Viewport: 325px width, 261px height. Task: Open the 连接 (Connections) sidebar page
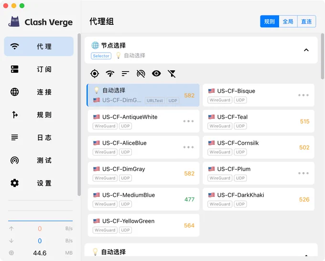pyautogui.click(x=39, y=92)
